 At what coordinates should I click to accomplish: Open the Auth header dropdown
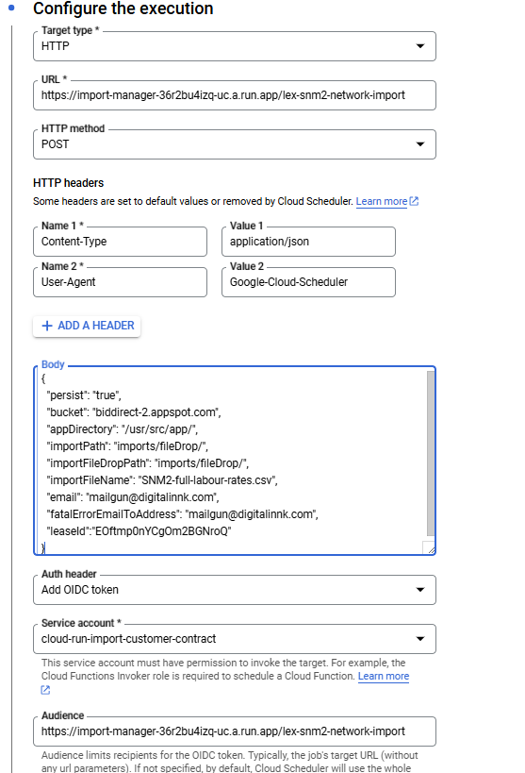click(235, 590)
